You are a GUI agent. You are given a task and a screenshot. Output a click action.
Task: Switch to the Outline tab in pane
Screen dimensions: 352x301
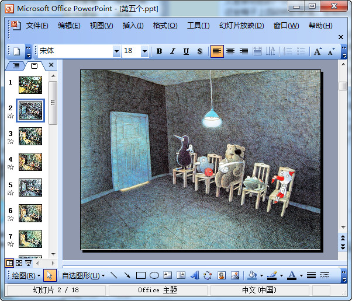pos(16,66)
